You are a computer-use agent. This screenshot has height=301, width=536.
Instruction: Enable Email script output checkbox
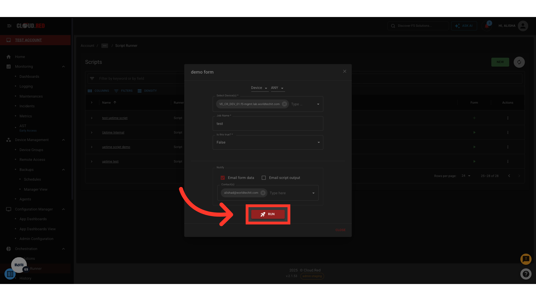coord(264,178)
